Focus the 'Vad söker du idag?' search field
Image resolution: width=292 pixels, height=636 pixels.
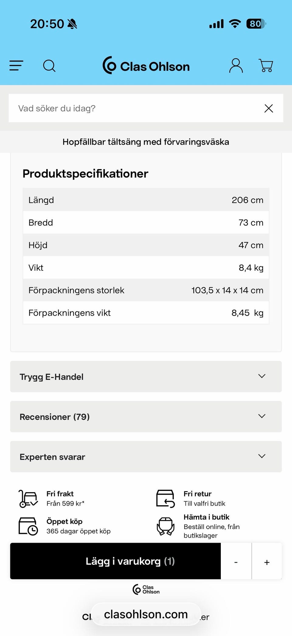click(x=134, y=108)
